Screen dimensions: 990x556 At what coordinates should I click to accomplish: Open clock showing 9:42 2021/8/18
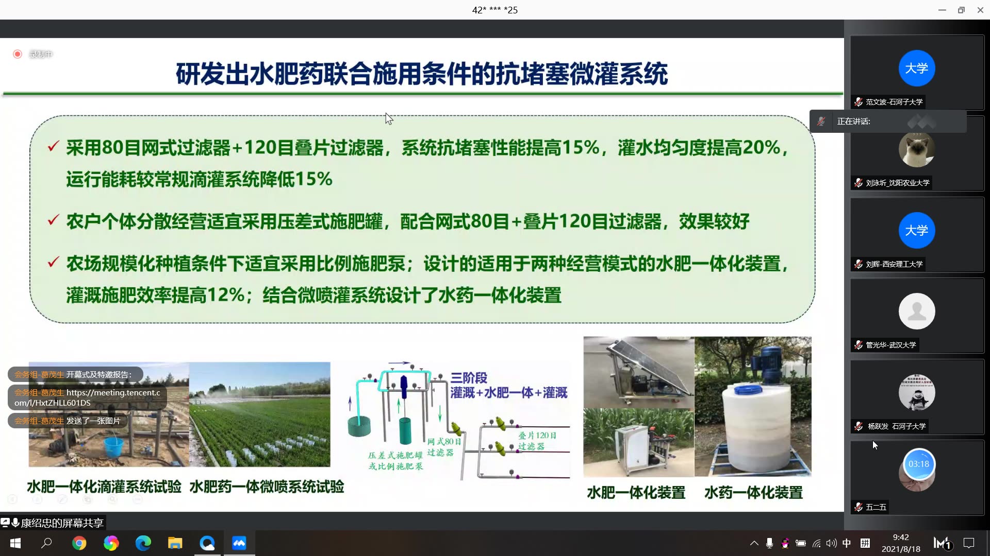coord(901,543)
